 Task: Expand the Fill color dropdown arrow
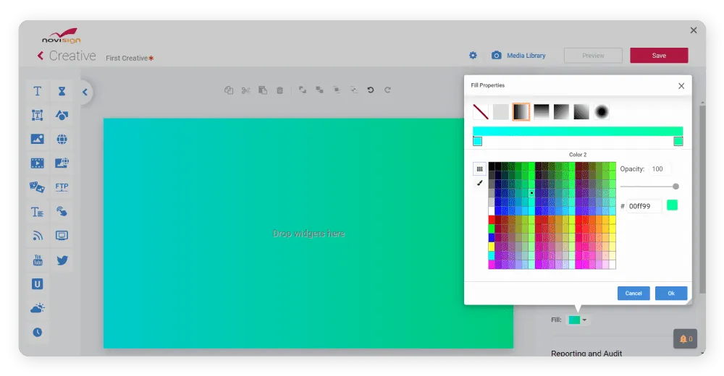tap(584, 320)
